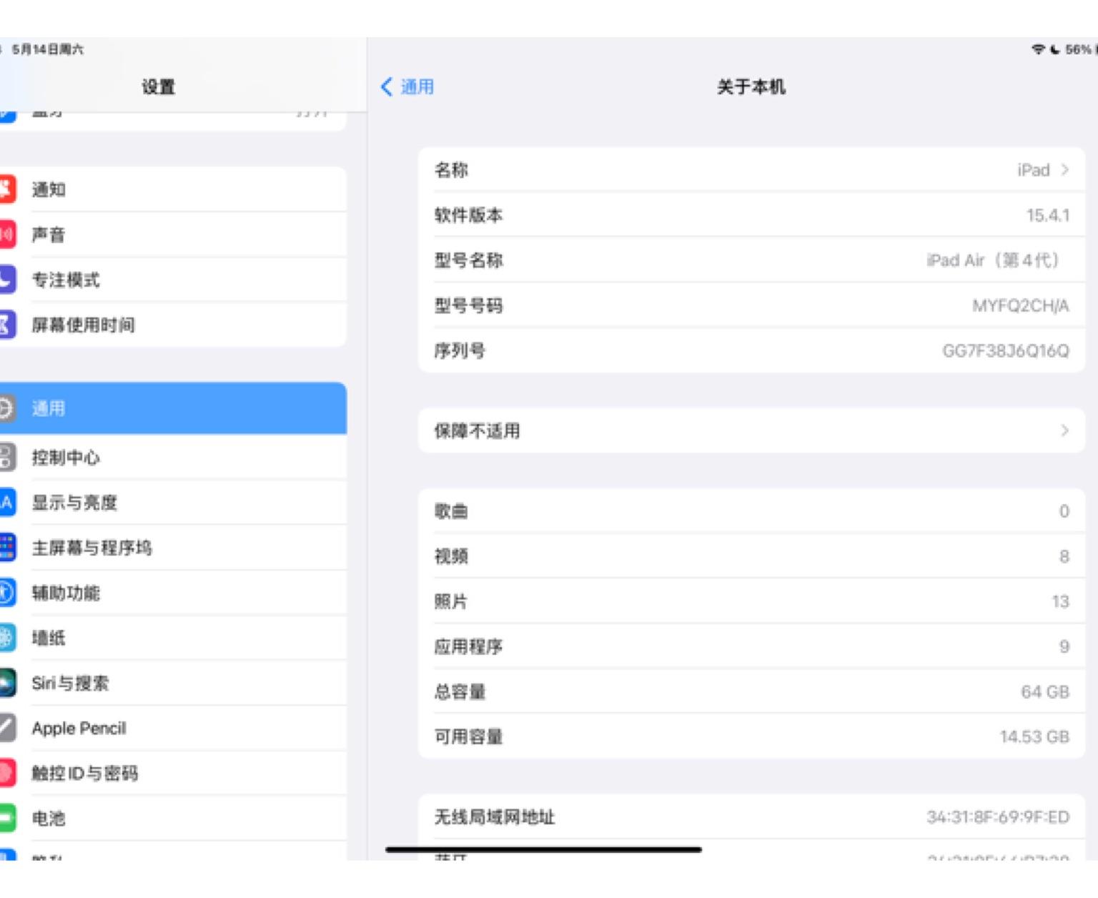Tap the 5月14日周六 date in status bar

pos(47,49)
